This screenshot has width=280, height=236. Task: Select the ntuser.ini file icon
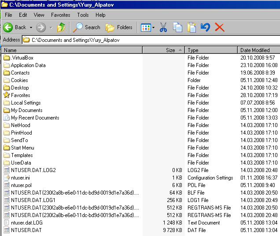pyautogui.click(x=7, y=177)
